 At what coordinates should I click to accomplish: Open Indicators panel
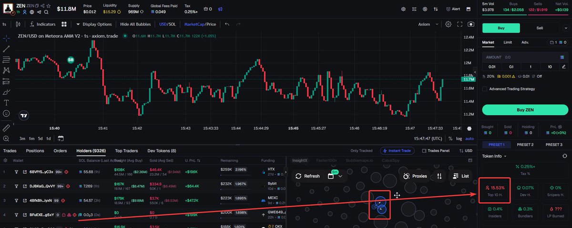point(43,24)
